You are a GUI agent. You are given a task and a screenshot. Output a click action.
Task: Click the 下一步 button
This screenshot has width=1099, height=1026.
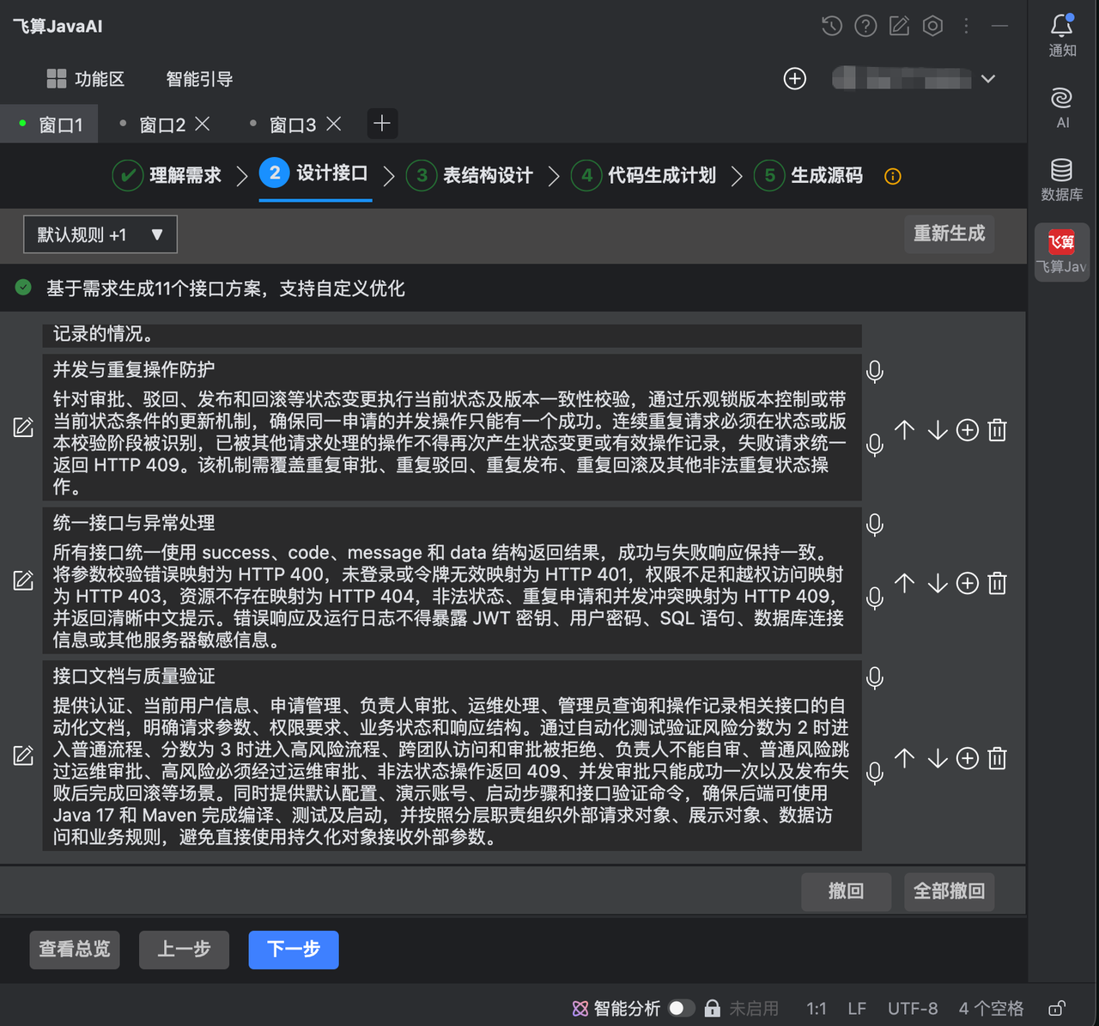294,950
